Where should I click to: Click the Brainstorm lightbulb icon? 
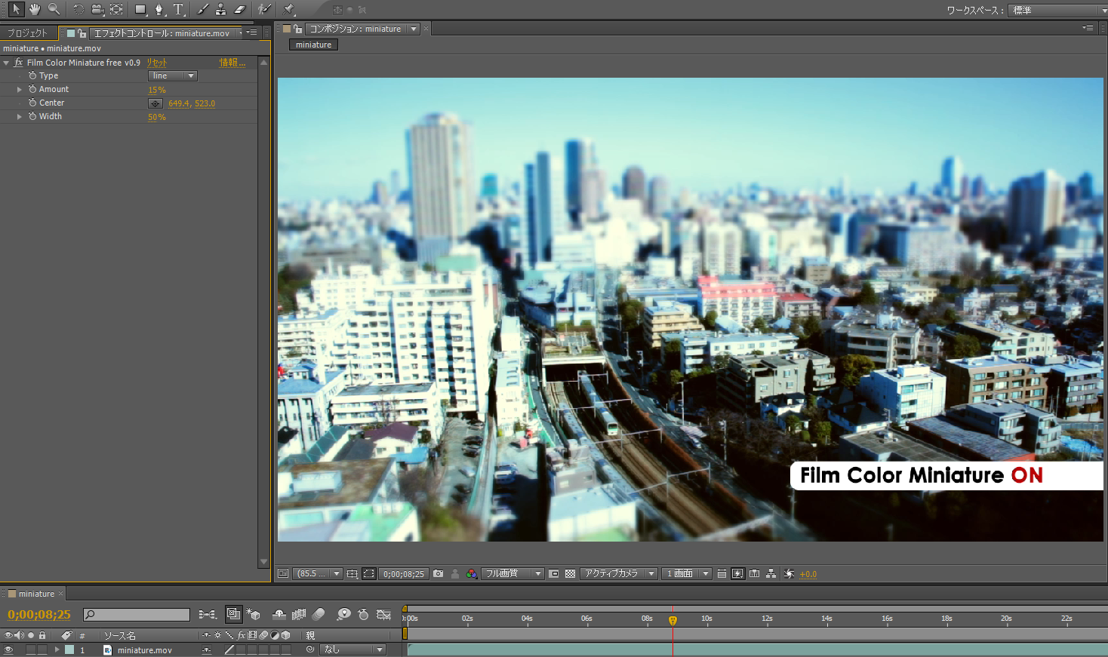pos(344,615)
